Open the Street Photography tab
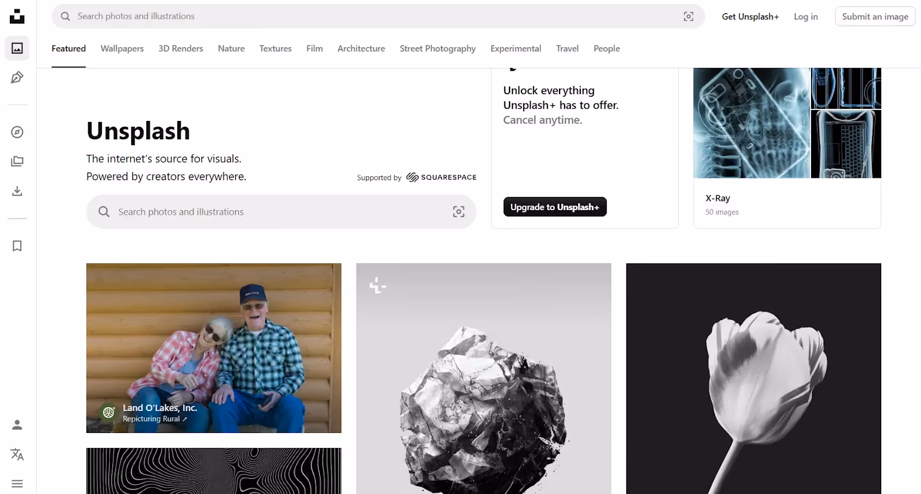This screenshot has width=921, height=494. tap(438, 48)
